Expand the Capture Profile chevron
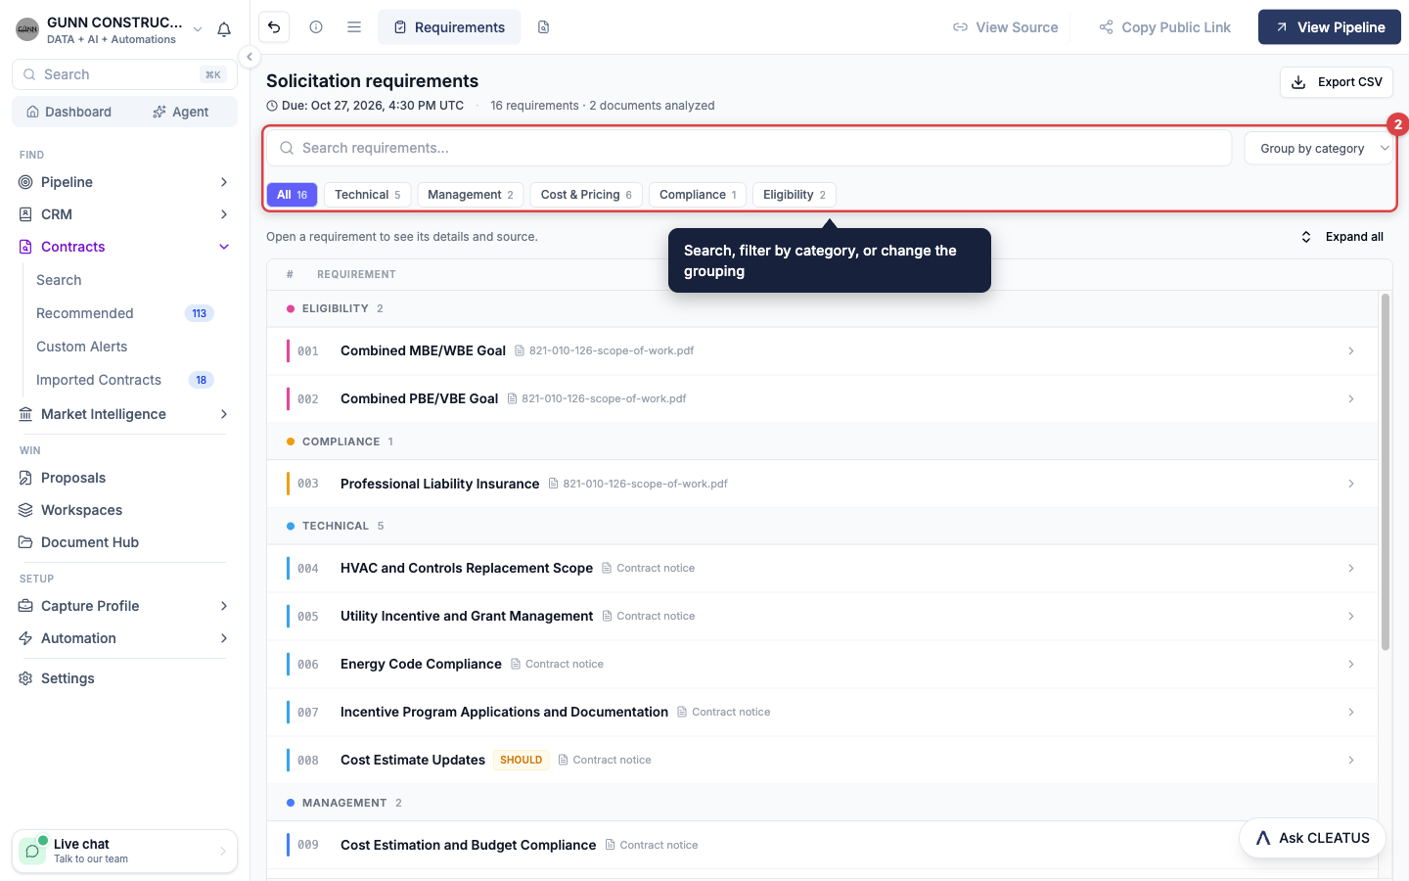 (224, 606)
